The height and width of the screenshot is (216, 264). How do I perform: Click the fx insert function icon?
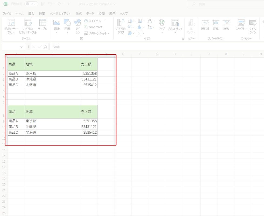pos(45,47)
